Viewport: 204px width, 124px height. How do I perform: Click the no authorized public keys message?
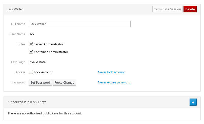45,113
